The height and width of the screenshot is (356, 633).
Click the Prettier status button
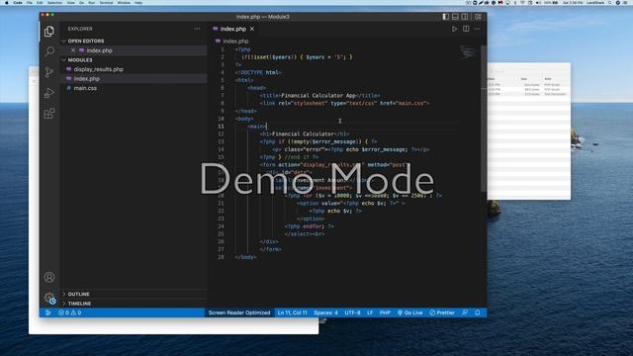[x=442, y=312]
